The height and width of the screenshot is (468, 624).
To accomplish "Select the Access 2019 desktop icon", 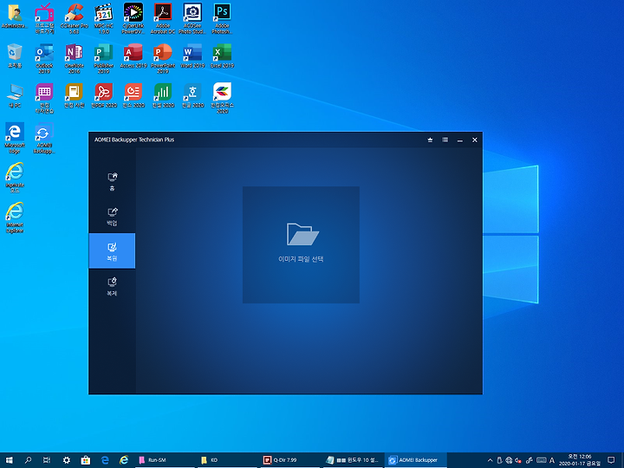I will [x=133, y=55].
